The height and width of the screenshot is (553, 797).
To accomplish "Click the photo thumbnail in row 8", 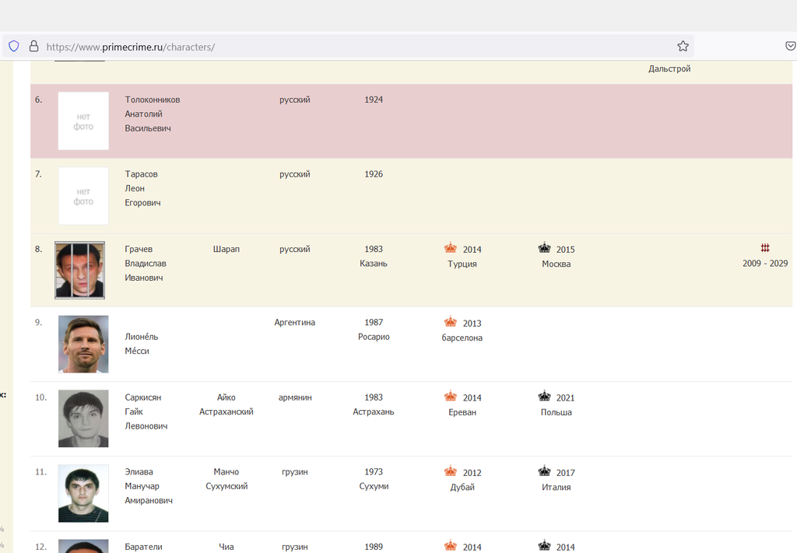I will (x=79, y=270).
